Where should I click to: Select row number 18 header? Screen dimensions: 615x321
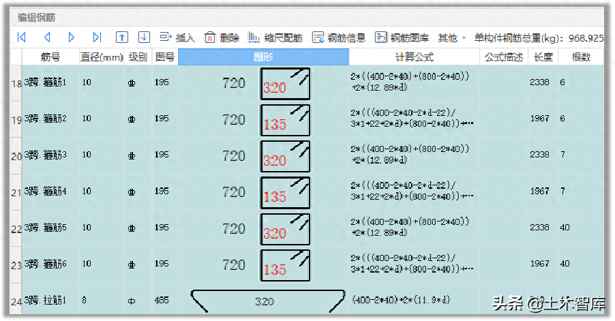(x=16, y=83)
